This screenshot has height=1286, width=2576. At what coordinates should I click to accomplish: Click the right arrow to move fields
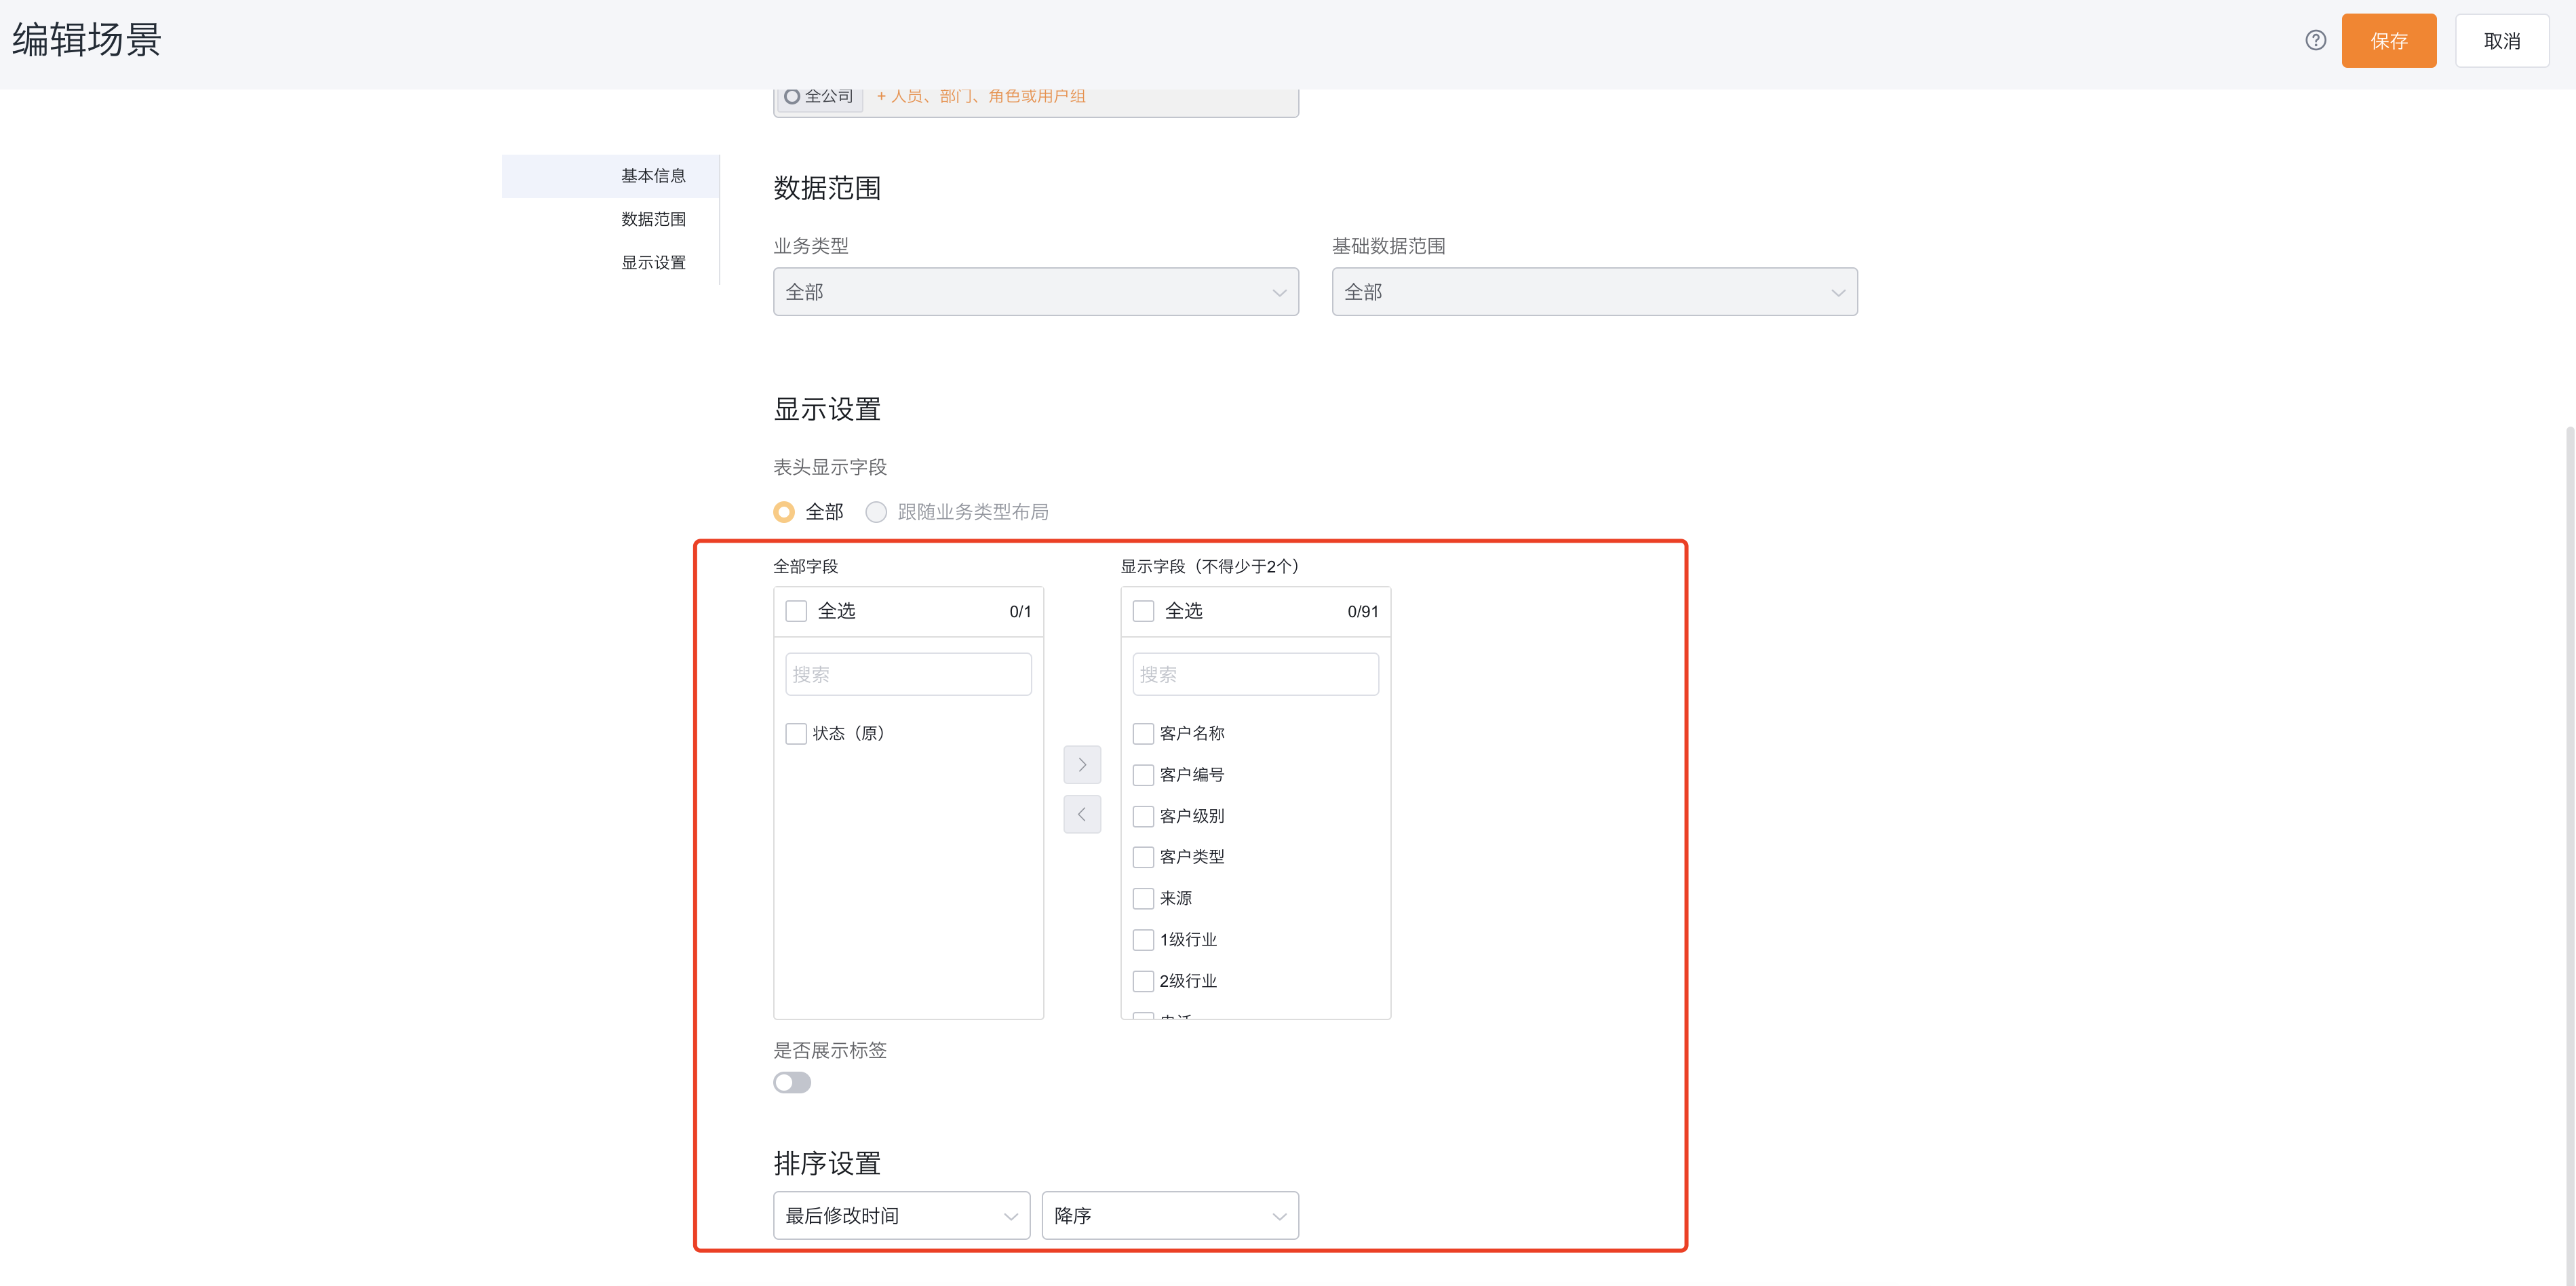point(1082,764)
